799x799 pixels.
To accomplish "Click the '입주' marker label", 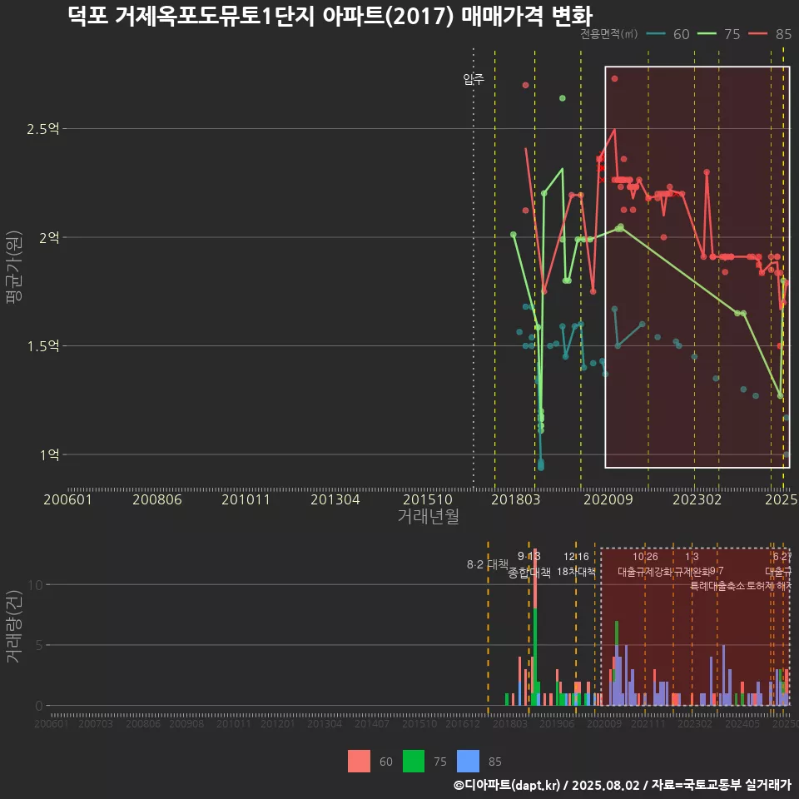I will click(x=474, y=79).
